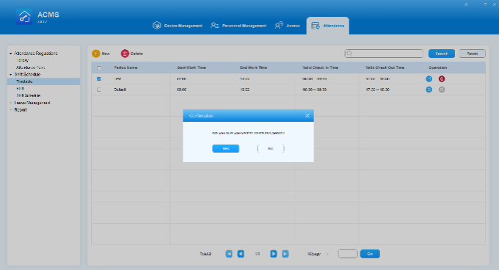The width and height of the screenshot is (499, 270).
Task: Go to the next page of results
Action: click(x=274, y=254)
